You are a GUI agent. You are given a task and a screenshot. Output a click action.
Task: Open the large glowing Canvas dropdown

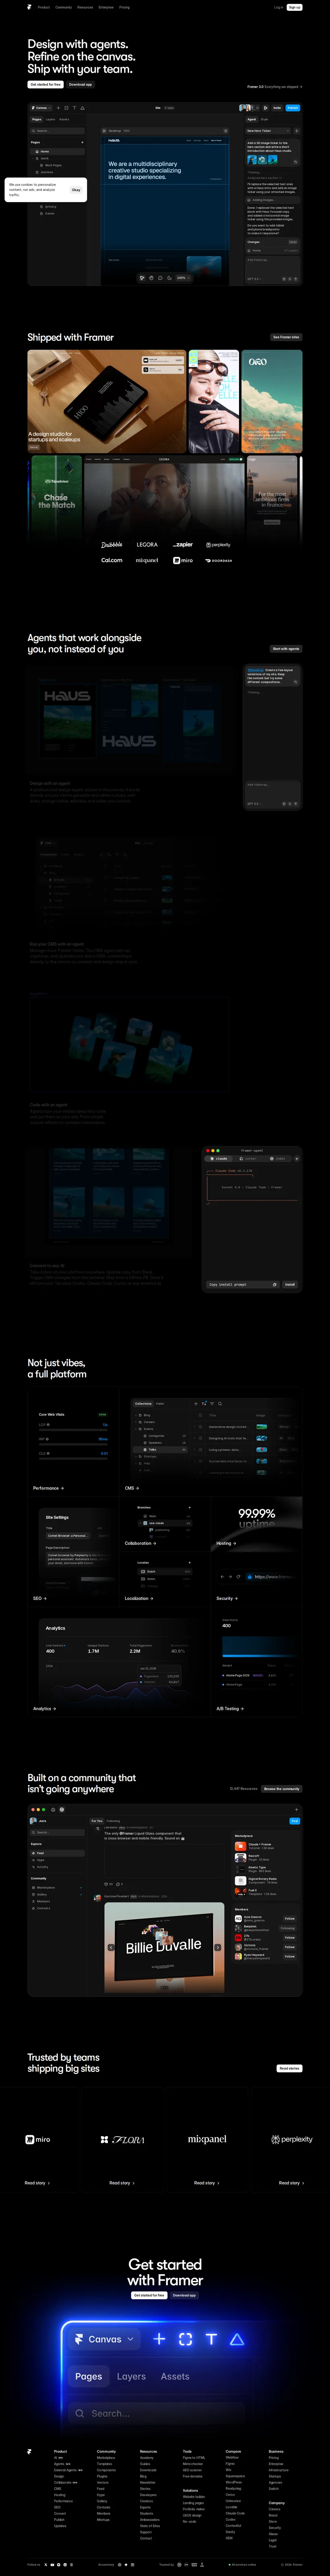[x=105, y=2339]
